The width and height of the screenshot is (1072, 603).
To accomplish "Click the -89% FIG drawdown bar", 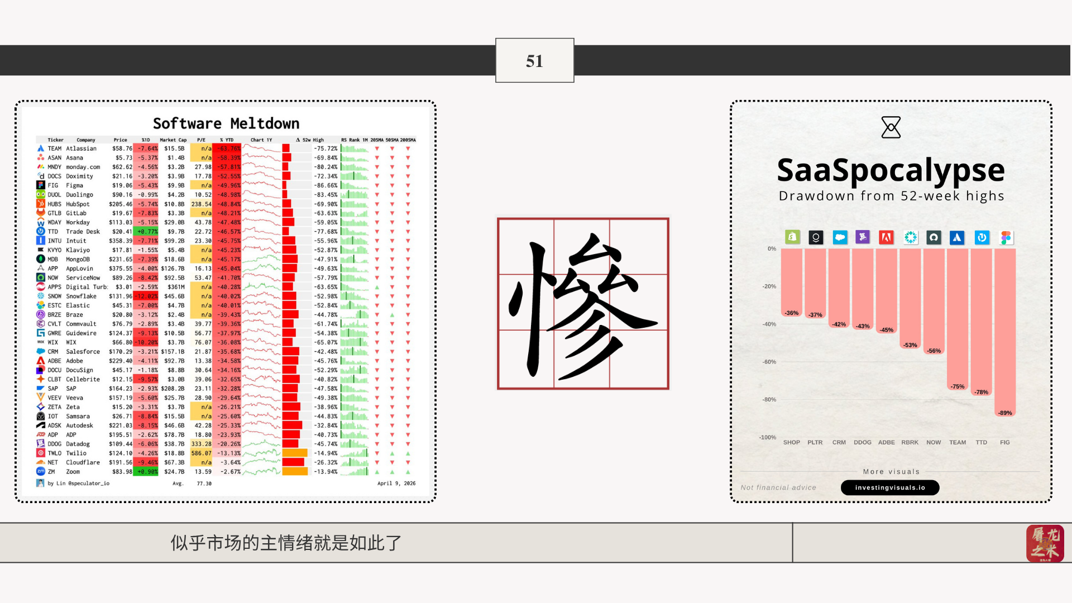I will [1004, 332].
